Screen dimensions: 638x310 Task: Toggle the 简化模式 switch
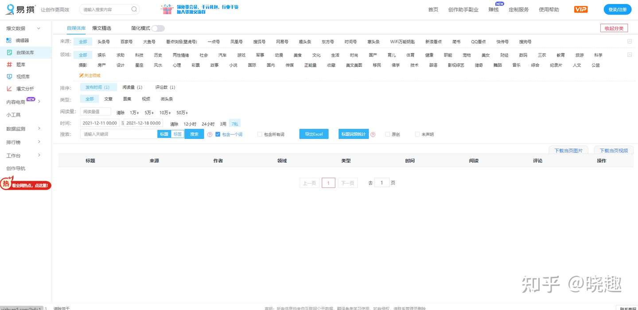(x=158, y=28)
